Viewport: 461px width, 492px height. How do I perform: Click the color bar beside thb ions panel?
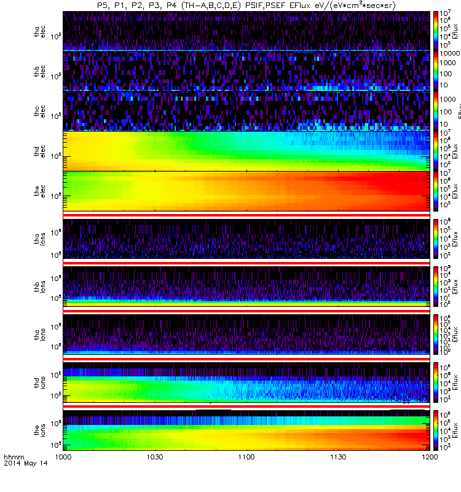[436, 287]
